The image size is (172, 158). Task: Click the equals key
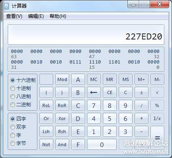coord(157,138)
